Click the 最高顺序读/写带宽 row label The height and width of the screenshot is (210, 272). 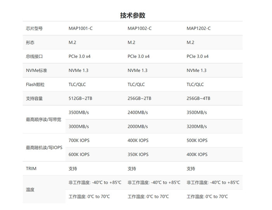pyautogui.click(x=44, y=120)
